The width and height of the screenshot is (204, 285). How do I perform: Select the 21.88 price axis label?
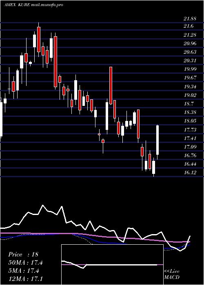point(190,19)
